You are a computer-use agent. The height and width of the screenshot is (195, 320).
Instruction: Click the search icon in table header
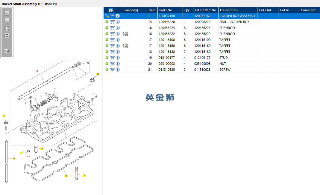(x=111, y=10)
